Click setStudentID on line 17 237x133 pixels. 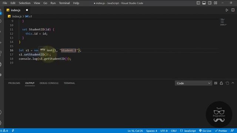34,54
